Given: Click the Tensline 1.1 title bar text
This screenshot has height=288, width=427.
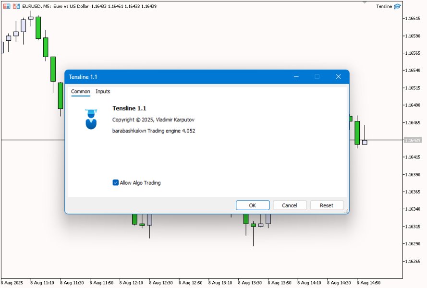Looking at the screenshot, I should pos(83,77).
